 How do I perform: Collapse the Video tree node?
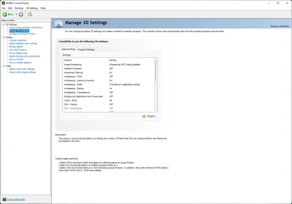pos(4,66)
